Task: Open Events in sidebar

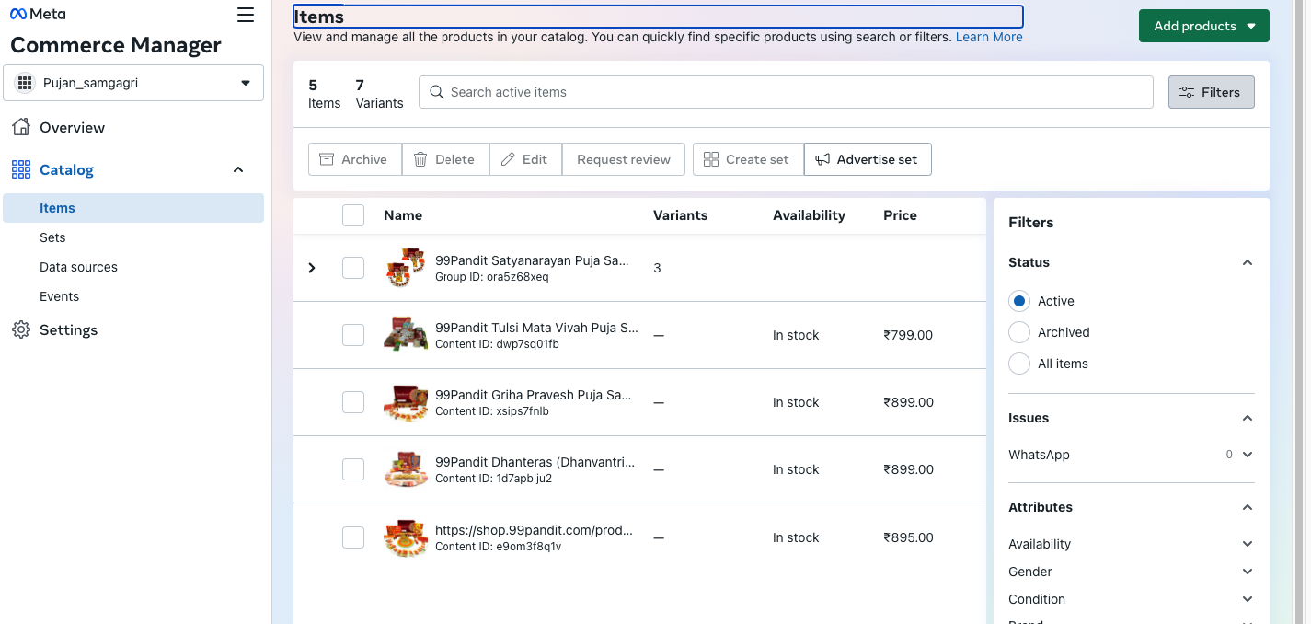Action: pos(133,296)
